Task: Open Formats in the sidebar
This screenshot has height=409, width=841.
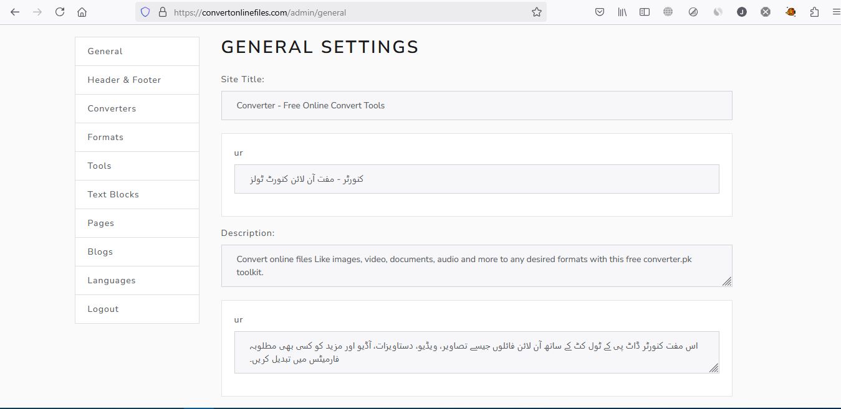Action: pos(137,138)
